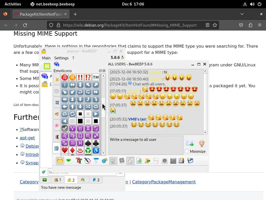The image size is (266, 200).
Task: Insert the blue play triangle emoticon
Action: (x=96, y=114)
